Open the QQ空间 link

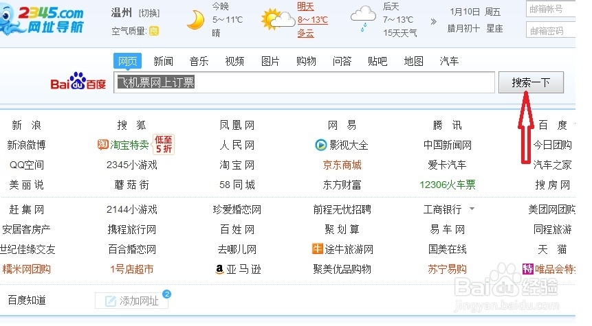pyautogui.click(x=26, y=165)
